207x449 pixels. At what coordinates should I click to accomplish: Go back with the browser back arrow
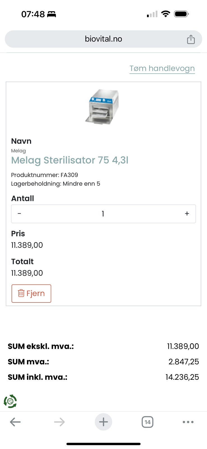click(15, 422)
